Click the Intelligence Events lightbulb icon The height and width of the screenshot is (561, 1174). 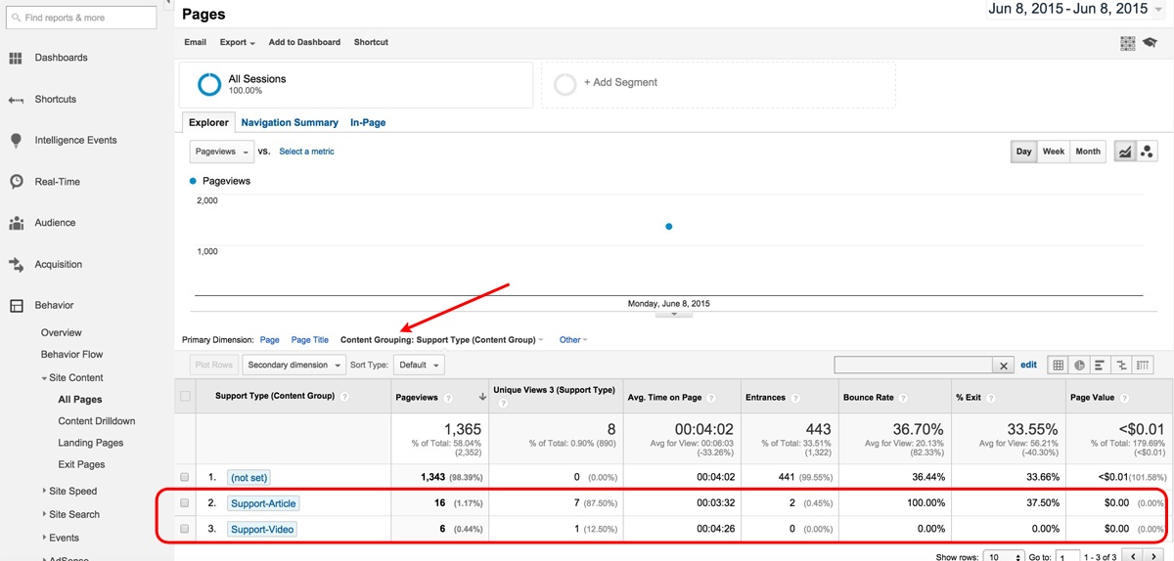pyautogui.click(x=16, y=141)
